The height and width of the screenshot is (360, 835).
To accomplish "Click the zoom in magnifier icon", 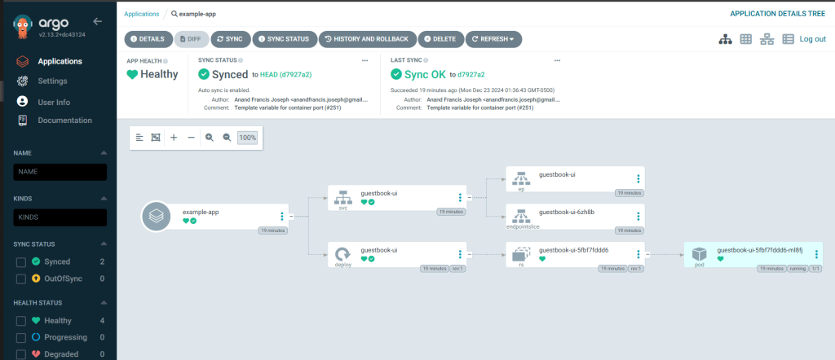I will 210,138.
